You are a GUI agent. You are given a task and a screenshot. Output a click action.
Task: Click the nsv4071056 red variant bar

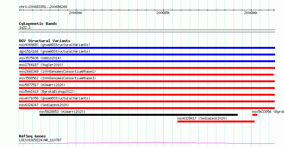147,101
